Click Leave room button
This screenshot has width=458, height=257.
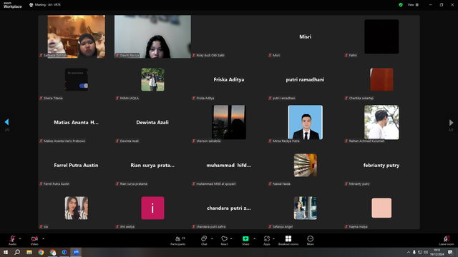(447, 241)
